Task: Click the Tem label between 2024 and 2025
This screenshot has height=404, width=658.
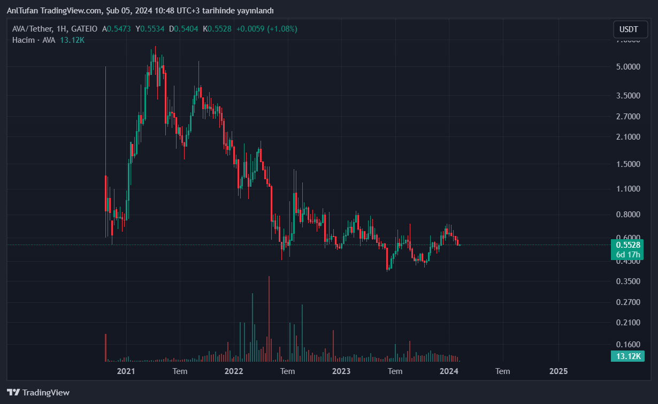Action: coord(502,371)
